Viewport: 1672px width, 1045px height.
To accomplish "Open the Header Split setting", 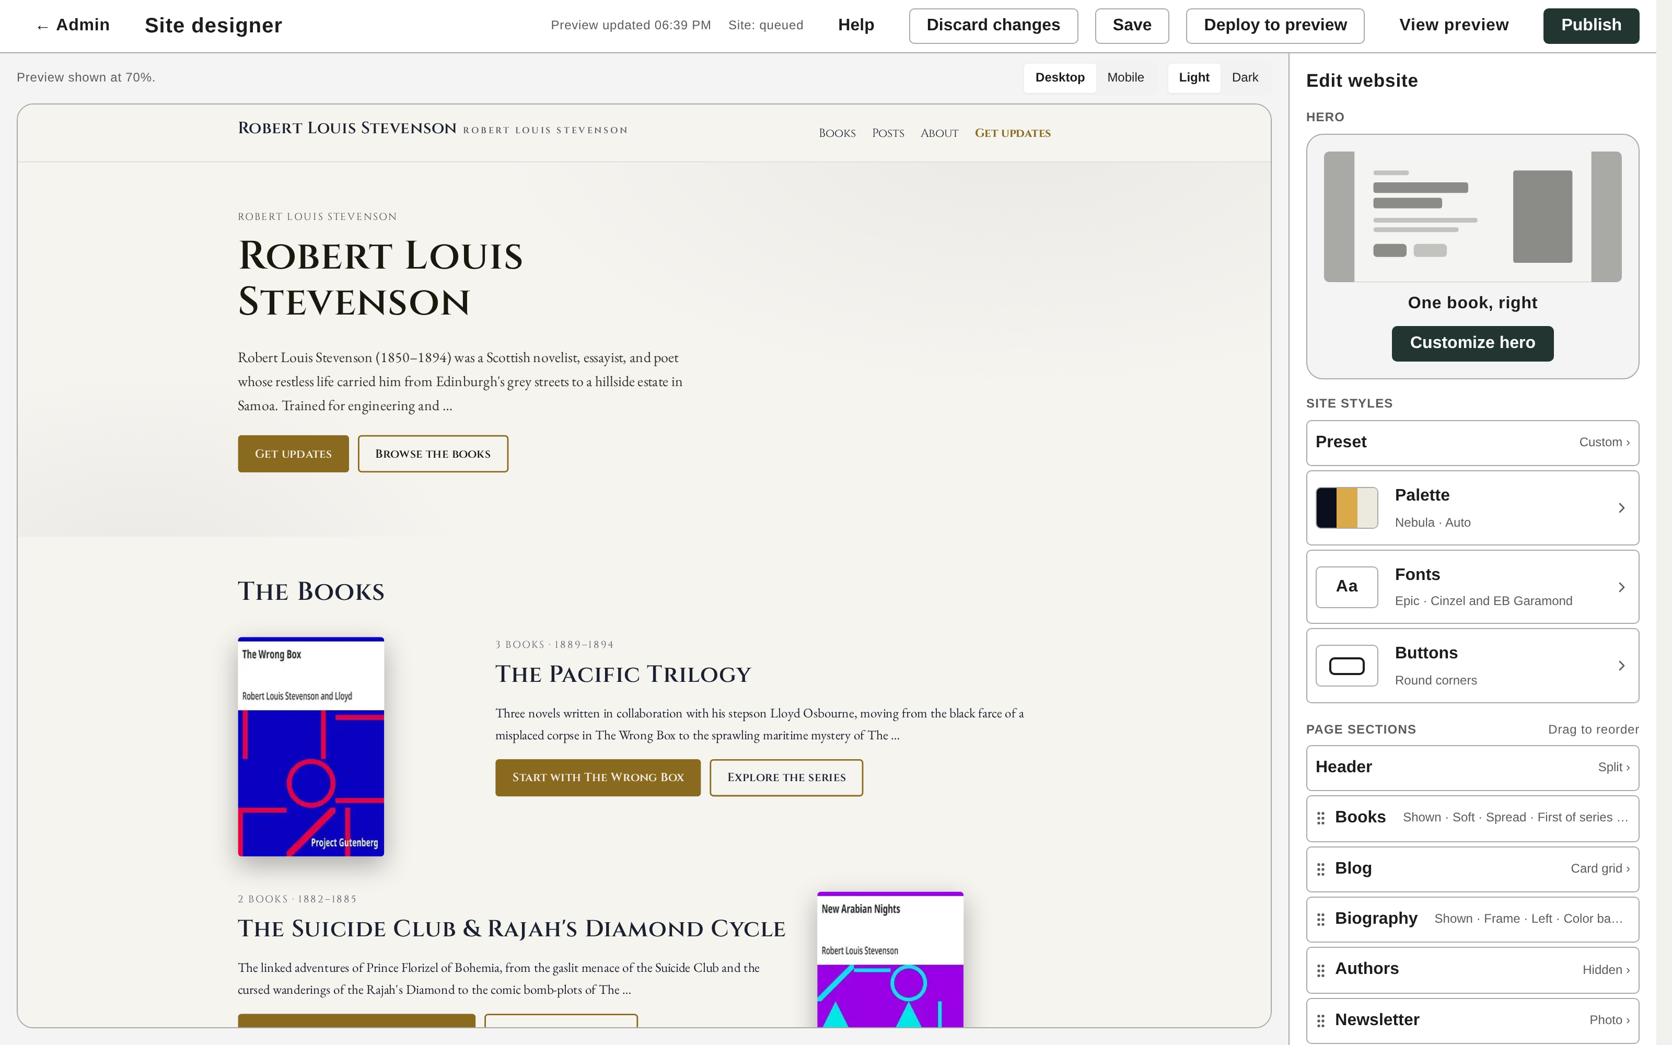I will click(x=1472, y=768).
